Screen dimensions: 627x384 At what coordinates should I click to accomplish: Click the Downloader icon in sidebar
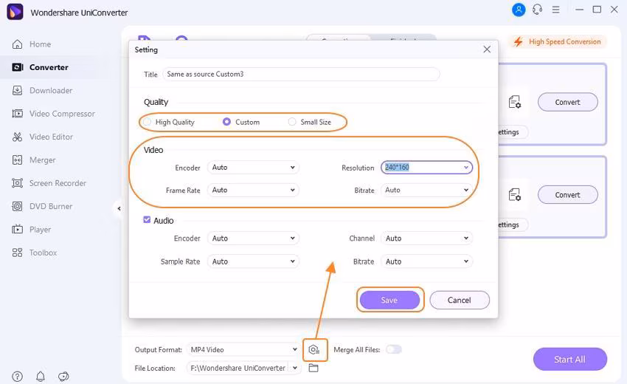[17, 91]
